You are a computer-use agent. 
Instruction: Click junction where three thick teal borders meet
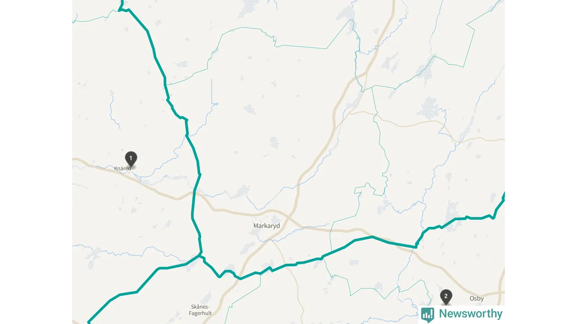click(201, 256)
